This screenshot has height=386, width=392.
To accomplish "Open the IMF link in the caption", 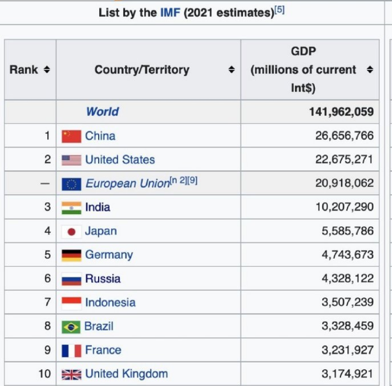I will [x=170, y=12].
